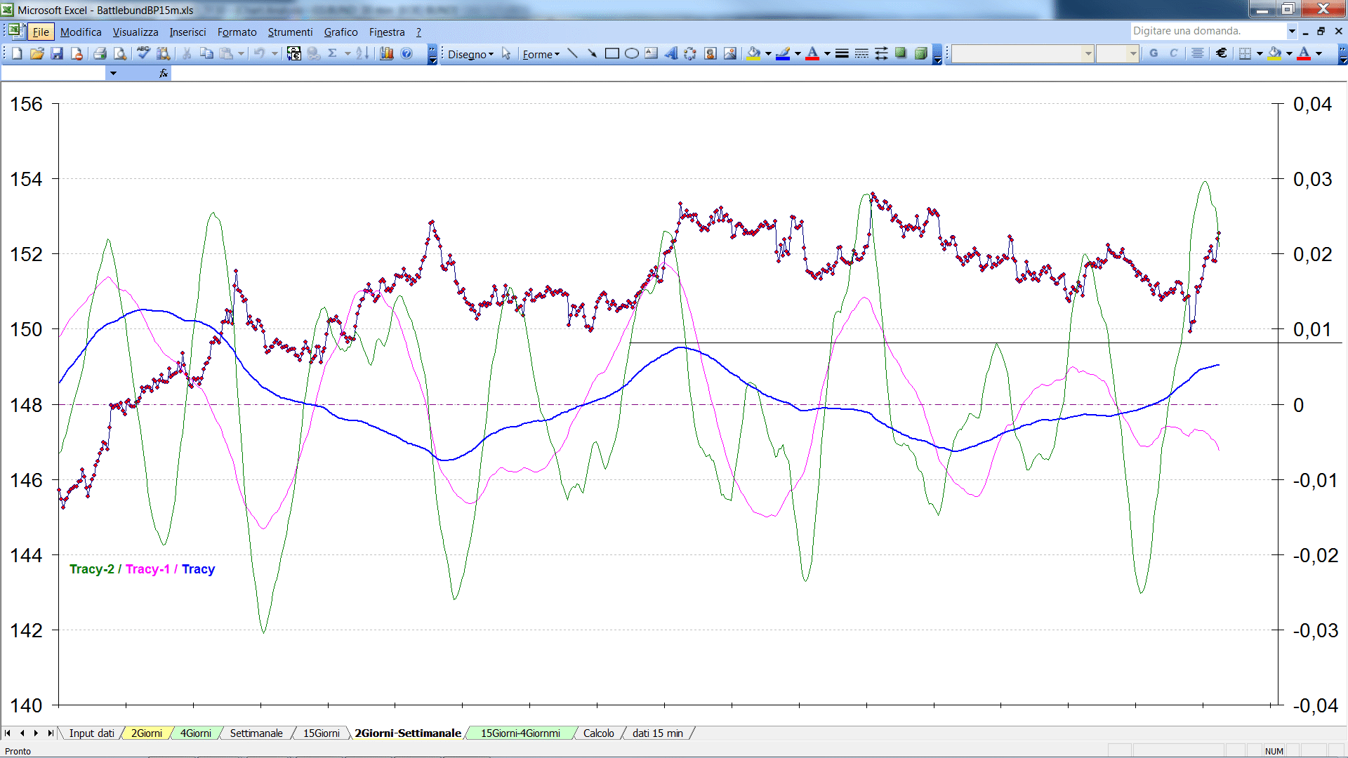
Task: Open Borders dropdown arrow in formatting toolbar
Action: point(1260,53)
